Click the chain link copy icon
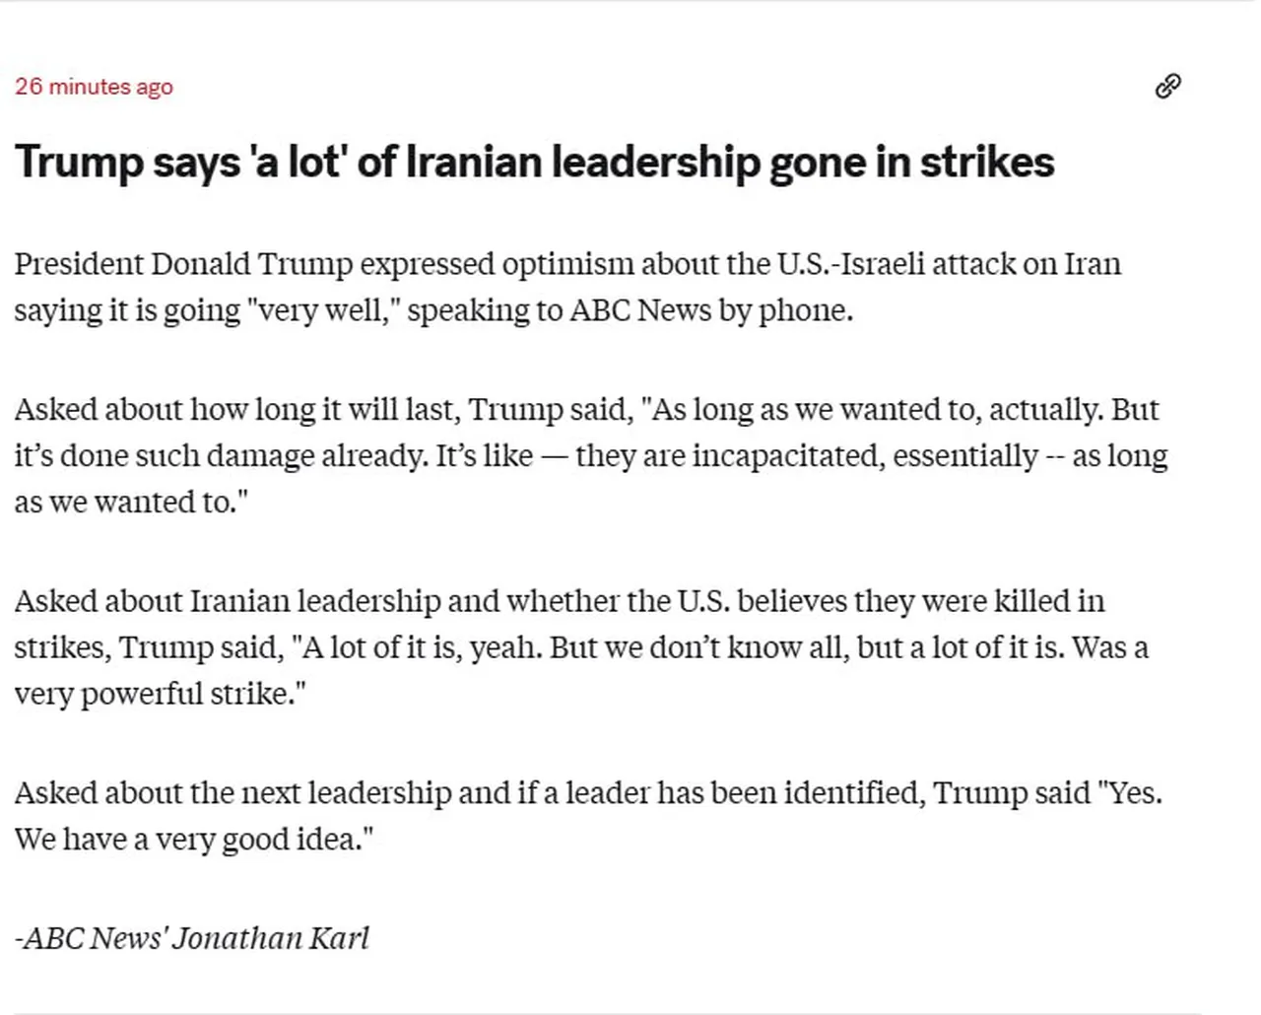The width and height of the screenshot is (1261, 1015). [1167, 87]
